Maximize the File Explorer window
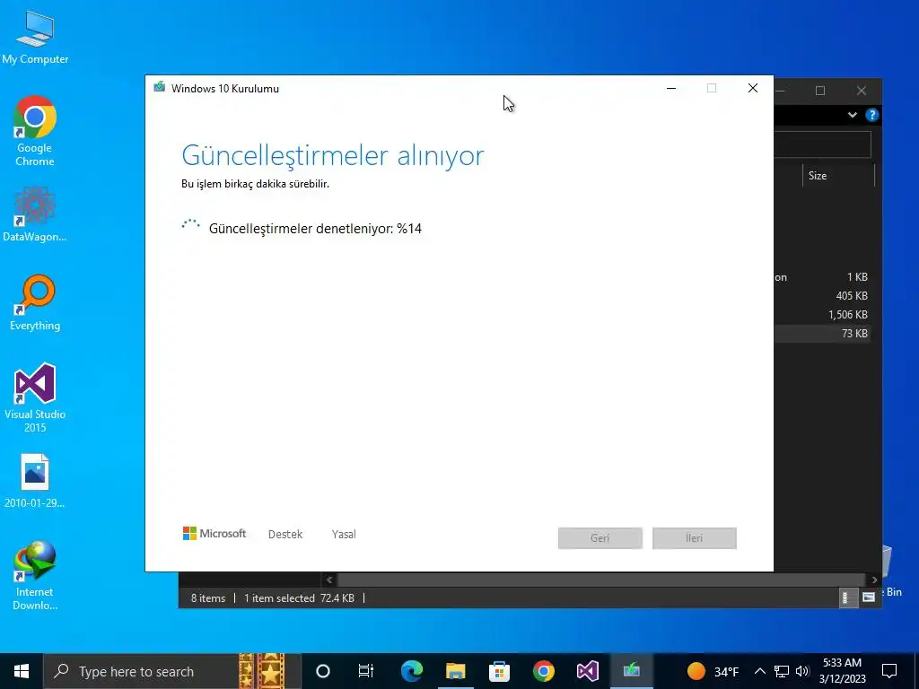919x689 pixels. tap(820, 91)
